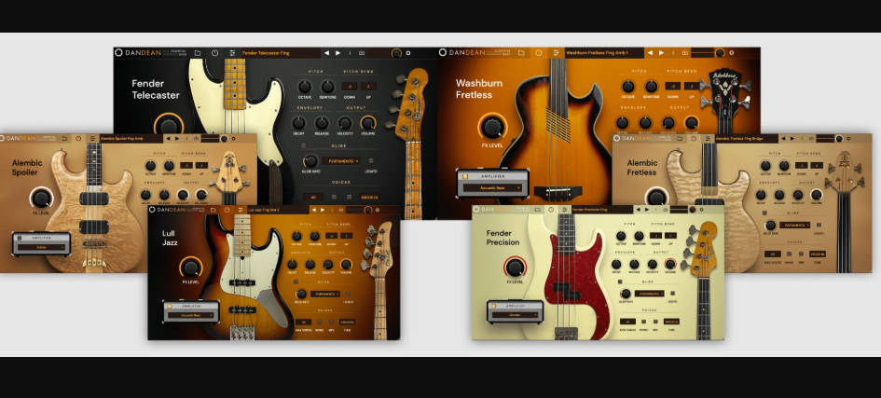
Task: Open the gear settings in Washburn Fretless window
Action: click(x=732, y=53)
